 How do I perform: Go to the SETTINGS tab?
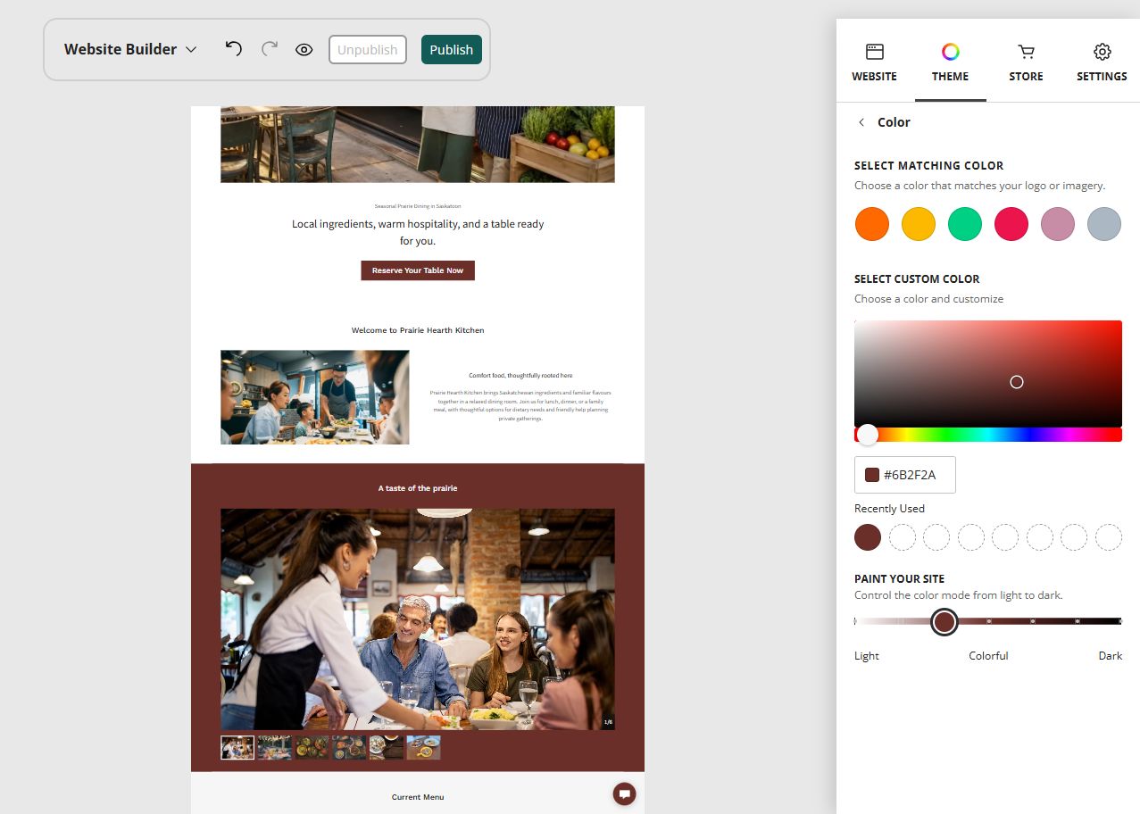(1102, 62)
